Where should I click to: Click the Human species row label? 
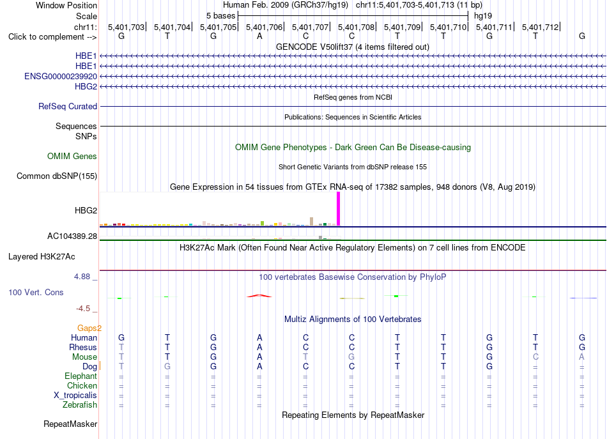tap(84, 337)
